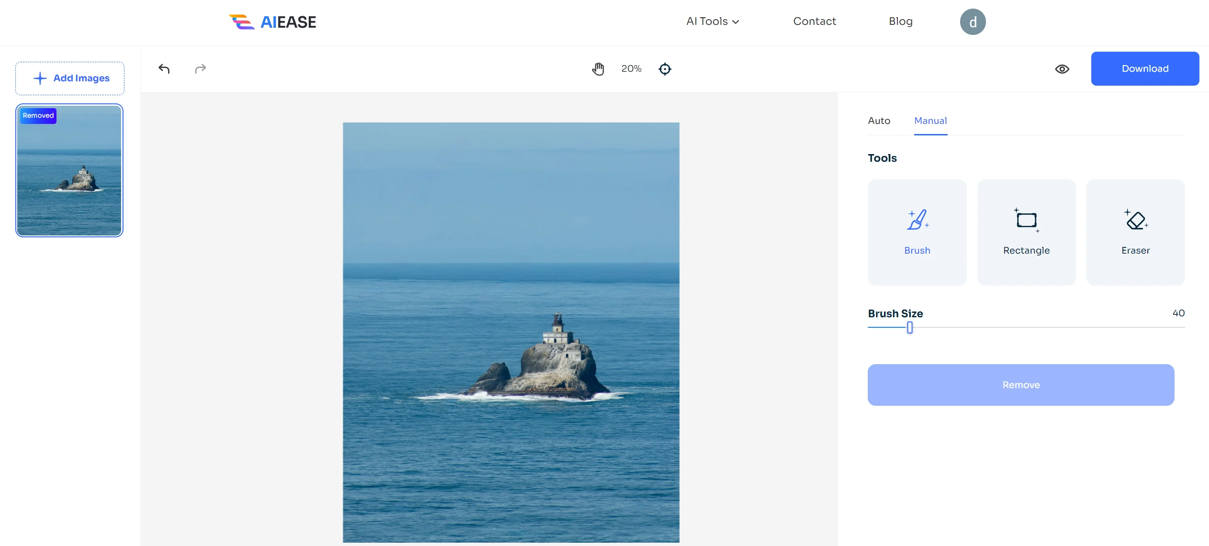Select the Rectangle selection tool
This screenshot has height=546, width=1209.
(x=1026, y=233)
